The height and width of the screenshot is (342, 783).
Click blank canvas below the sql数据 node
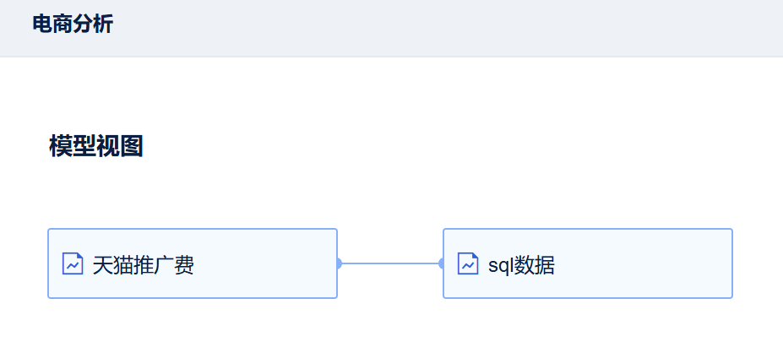(588, 323)
